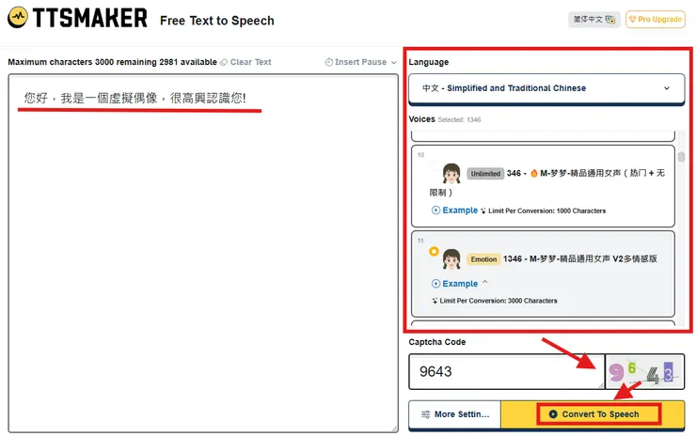
Task: Play Example for voice 346
Action: tap(454, 210)
